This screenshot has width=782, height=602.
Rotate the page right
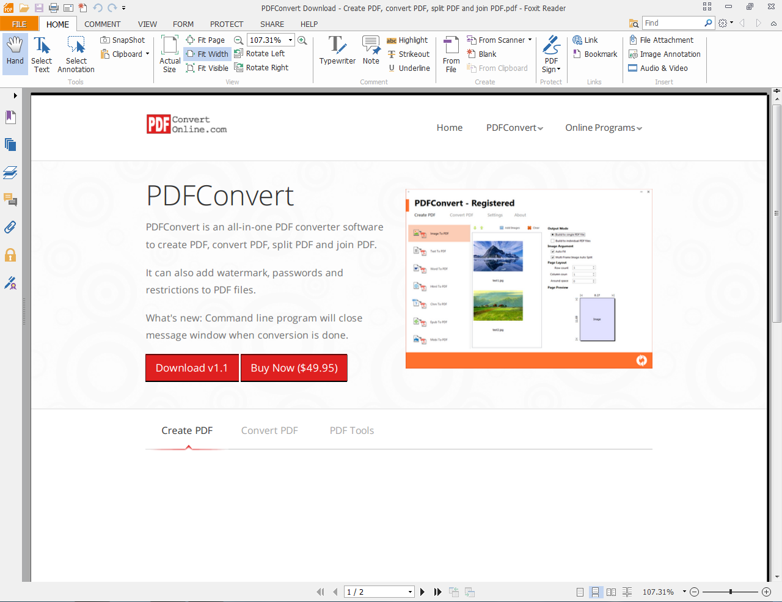pos(261,67)
